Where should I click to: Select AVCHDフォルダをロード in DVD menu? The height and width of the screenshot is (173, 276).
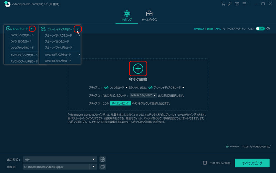[x=24, y=61]
